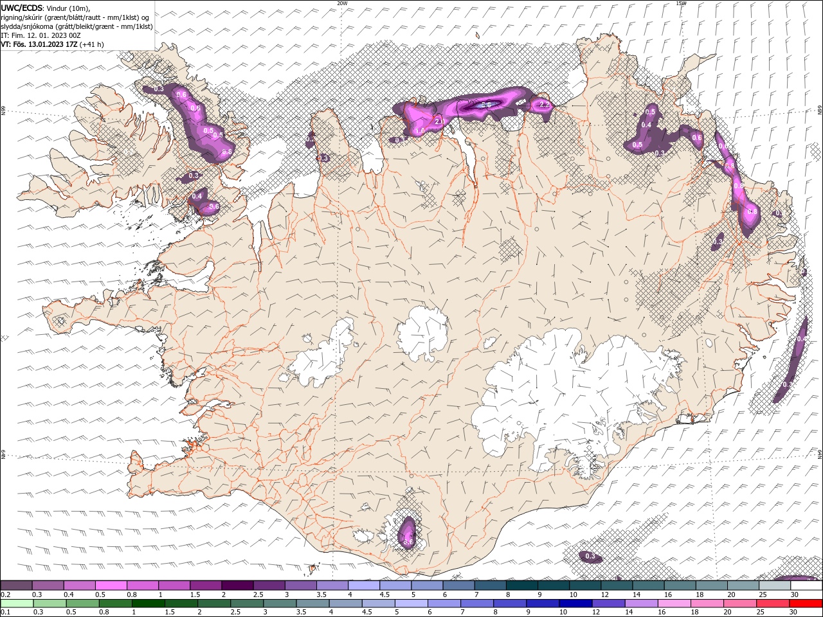Choose the 7–8 rain legend swatch
The image size is (823, 617).
(x=477, y=604)
